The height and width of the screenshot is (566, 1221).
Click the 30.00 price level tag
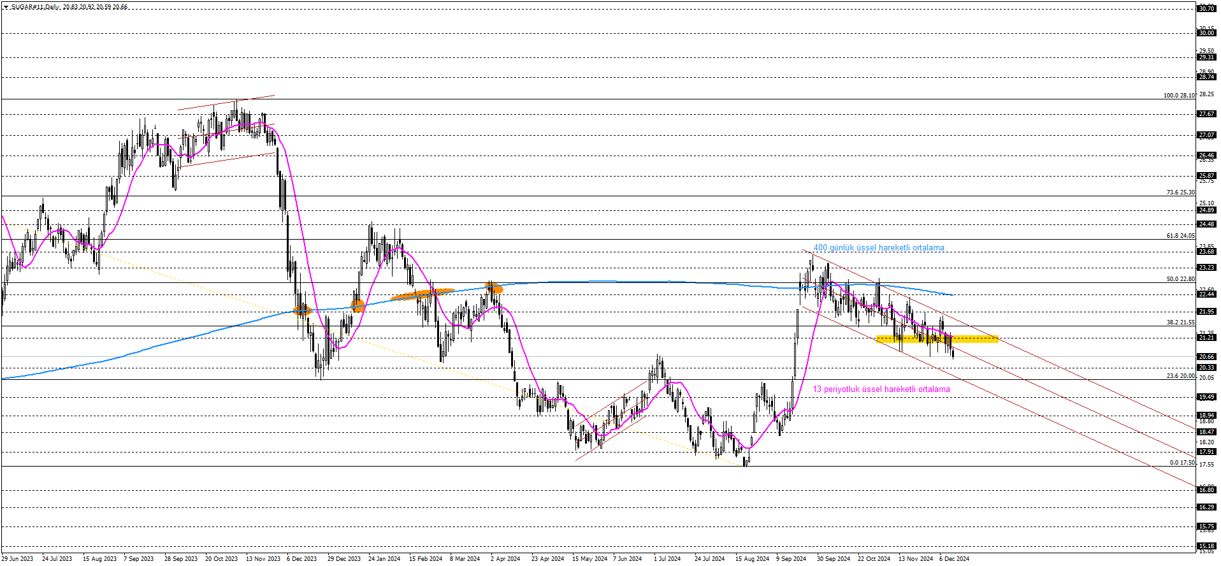(1206, 33)
